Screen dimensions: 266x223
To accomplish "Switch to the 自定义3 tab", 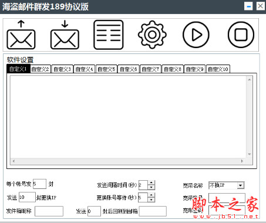I will pyautogui.click(x=62, y=69).
